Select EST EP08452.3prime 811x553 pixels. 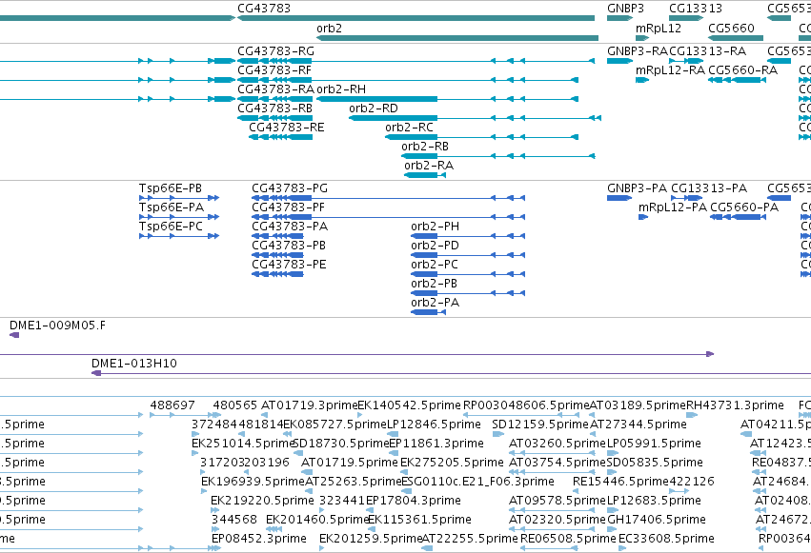click(259, 539)
